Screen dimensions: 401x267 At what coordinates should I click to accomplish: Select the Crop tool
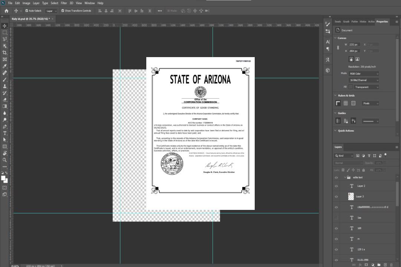point(4,53)
